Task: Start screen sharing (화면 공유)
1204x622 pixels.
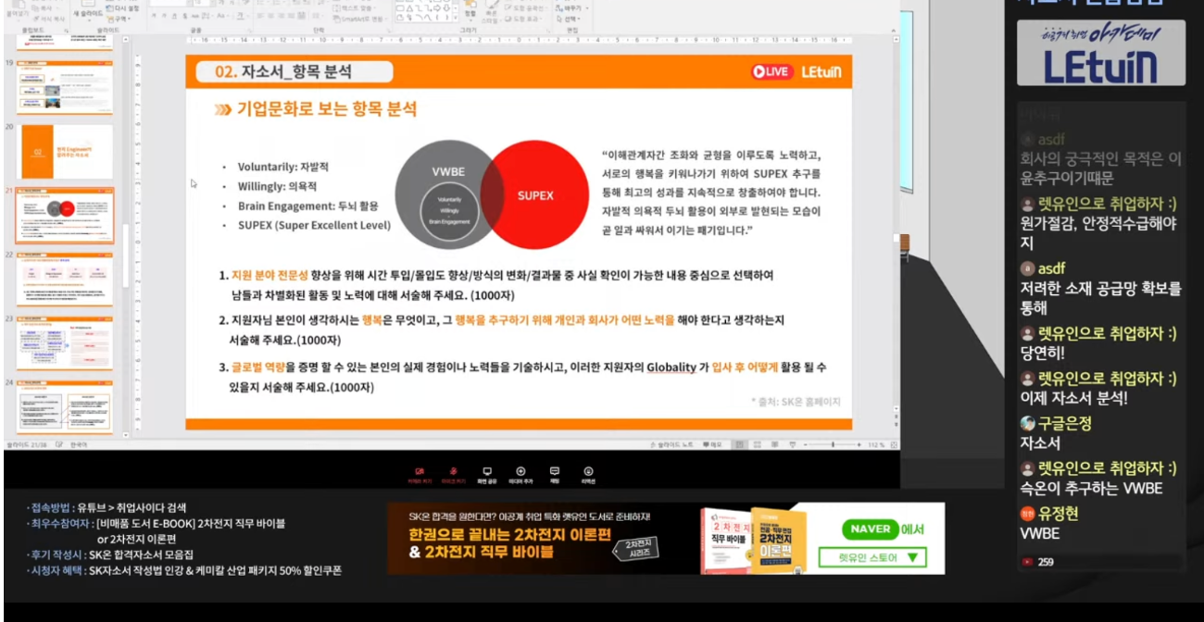Action: tap(487, 474)
